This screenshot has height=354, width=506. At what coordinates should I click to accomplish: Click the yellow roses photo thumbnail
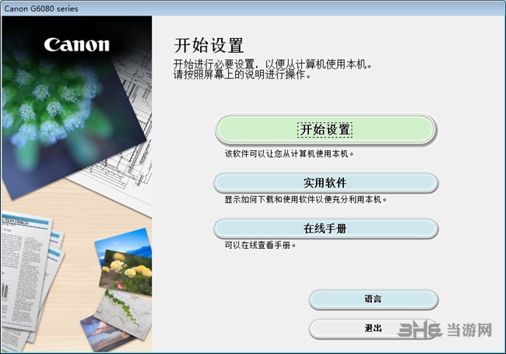pos(126,272)
